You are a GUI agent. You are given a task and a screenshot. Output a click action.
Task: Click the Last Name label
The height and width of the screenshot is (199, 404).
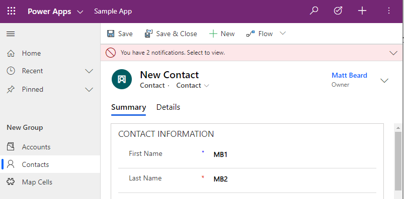click(x=145, y=178)
